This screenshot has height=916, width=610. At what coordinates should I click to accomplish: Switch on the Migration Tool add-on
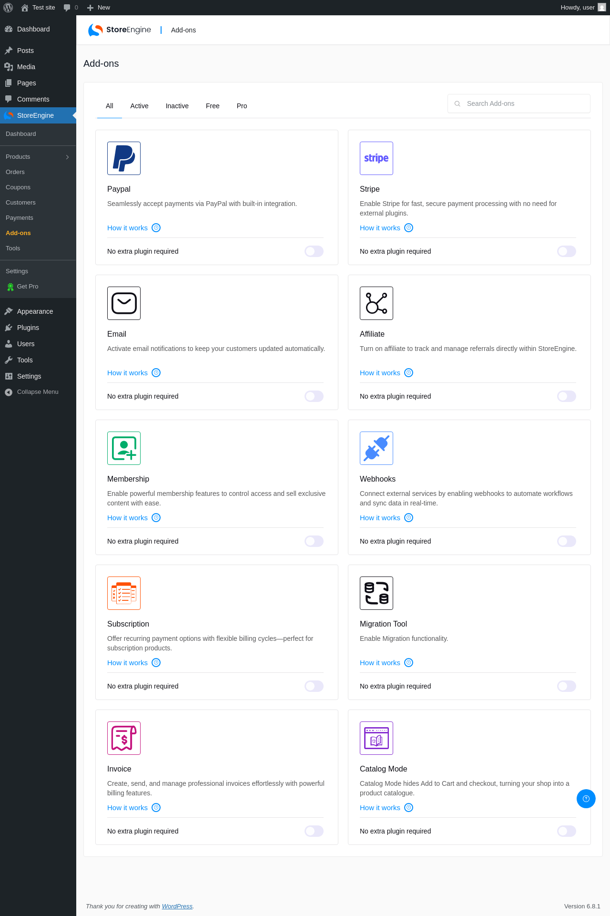click(x=567, y=686)
